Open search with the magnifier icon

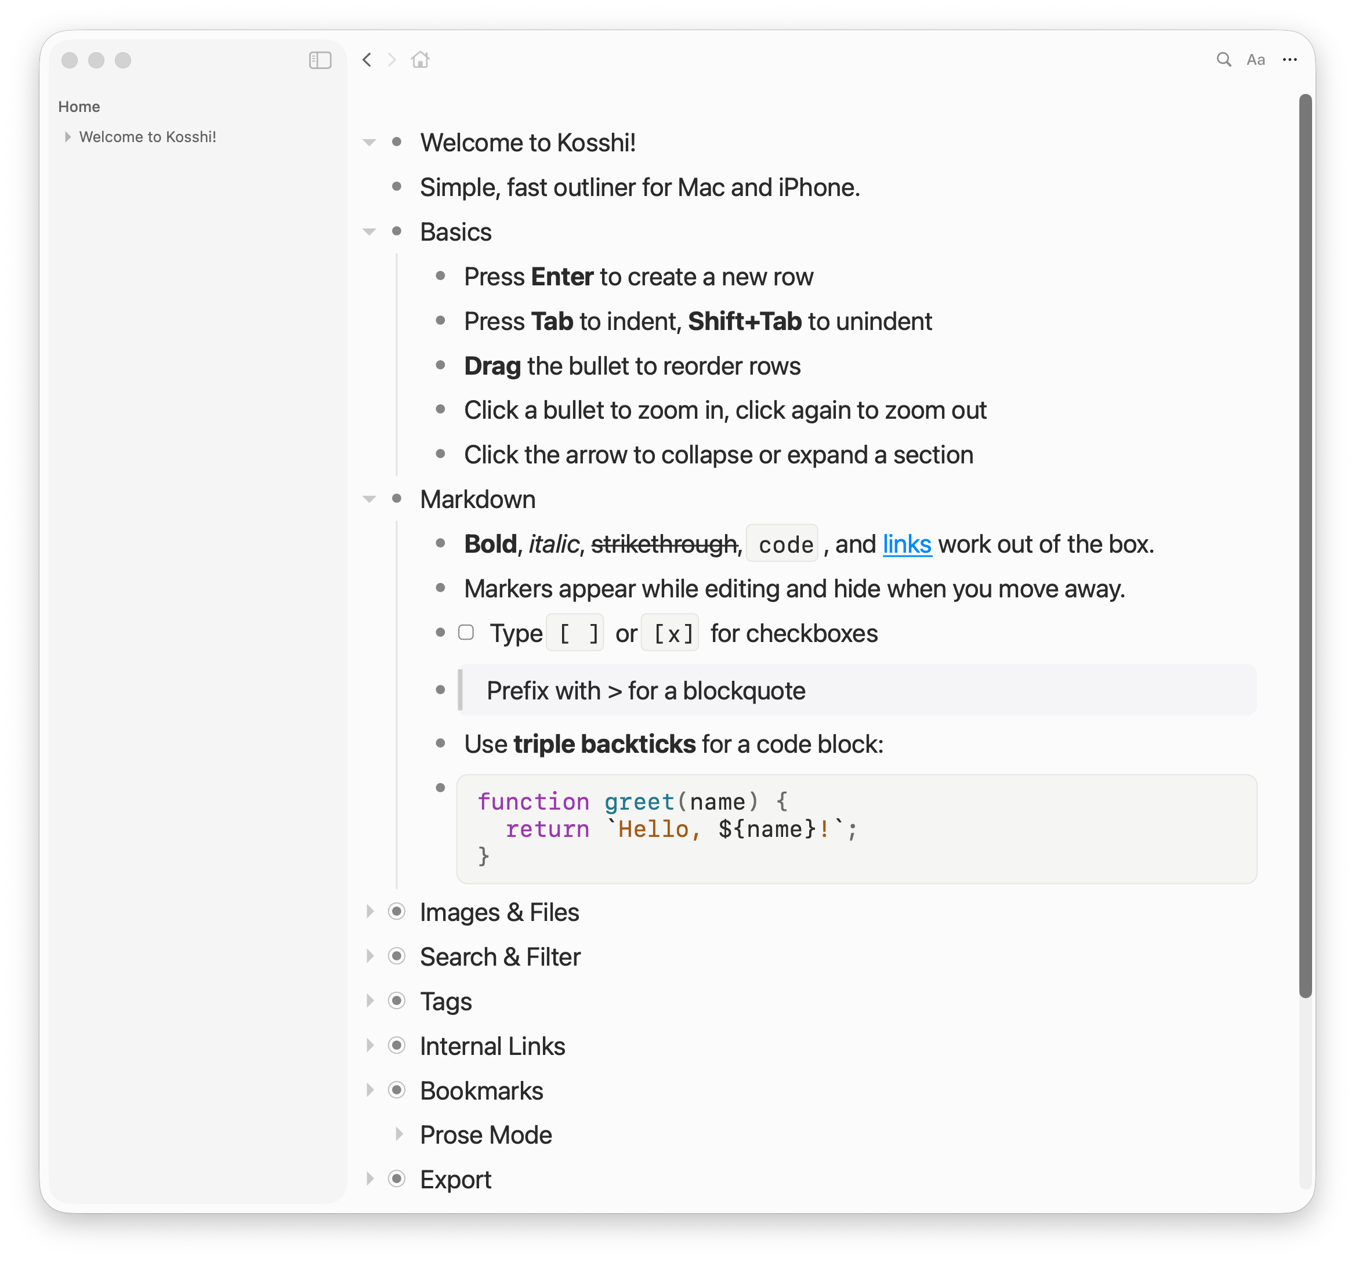[1223, 60]
